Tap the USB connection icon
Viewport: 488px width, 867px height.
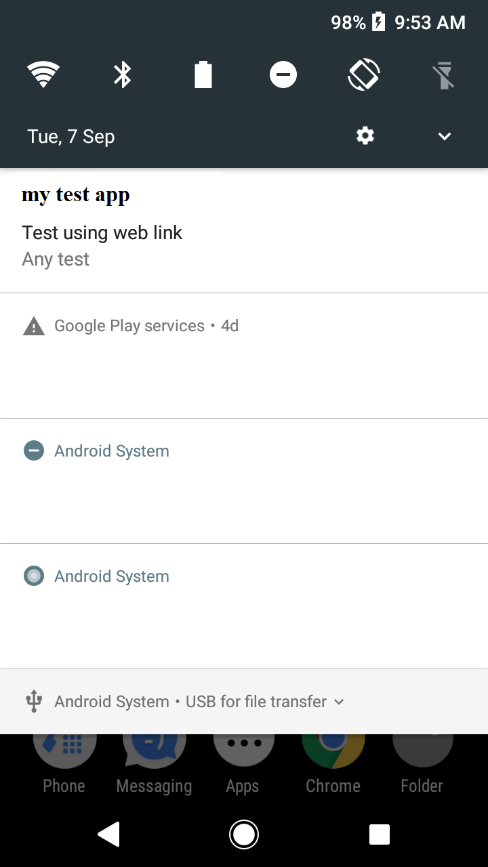(33, 701)
